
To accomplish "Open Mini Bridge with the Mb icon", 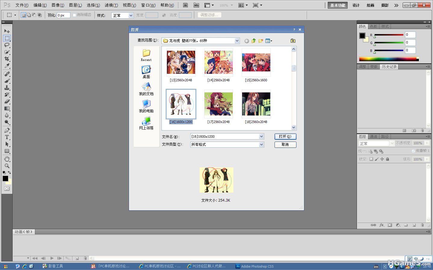I will click(196, 5).
